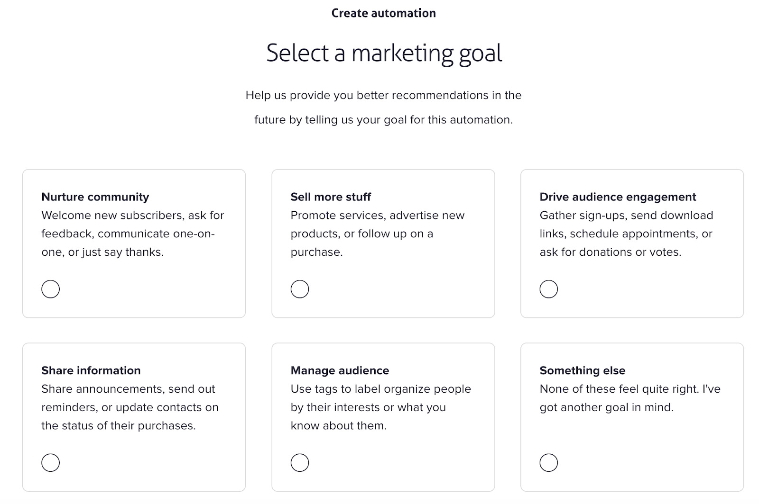759x504 pixels.
Task: Click the Share information card title
Action: (91, 370)
